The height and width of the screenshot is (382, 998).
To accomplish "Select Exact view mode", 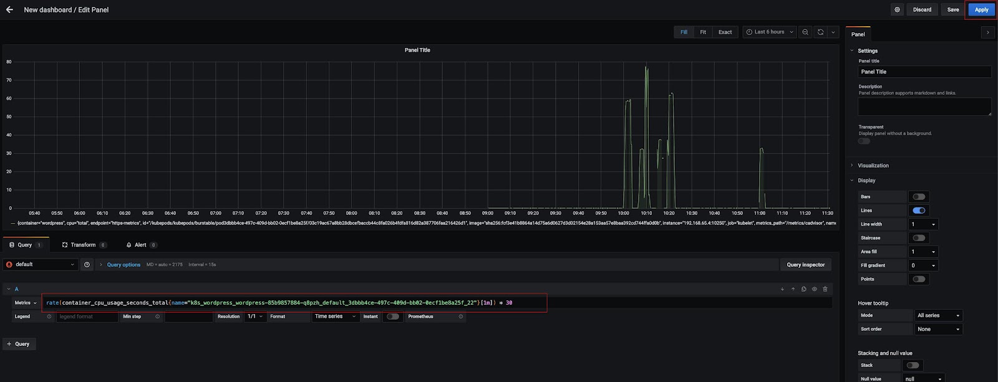I will point(725,32).
